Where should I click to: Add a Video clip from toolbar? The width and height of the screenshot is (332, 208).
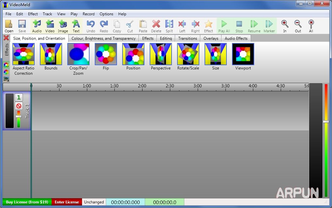(50, 26)
